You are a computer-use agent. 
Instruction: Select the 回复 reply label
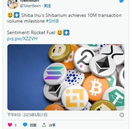coord(33,125)
